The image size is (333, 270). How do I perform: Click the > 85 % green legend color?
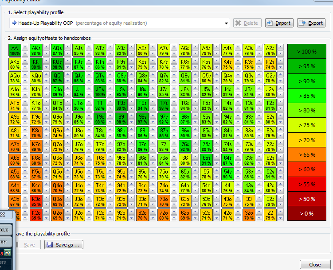pyautogui.click(x=307, y=96)
